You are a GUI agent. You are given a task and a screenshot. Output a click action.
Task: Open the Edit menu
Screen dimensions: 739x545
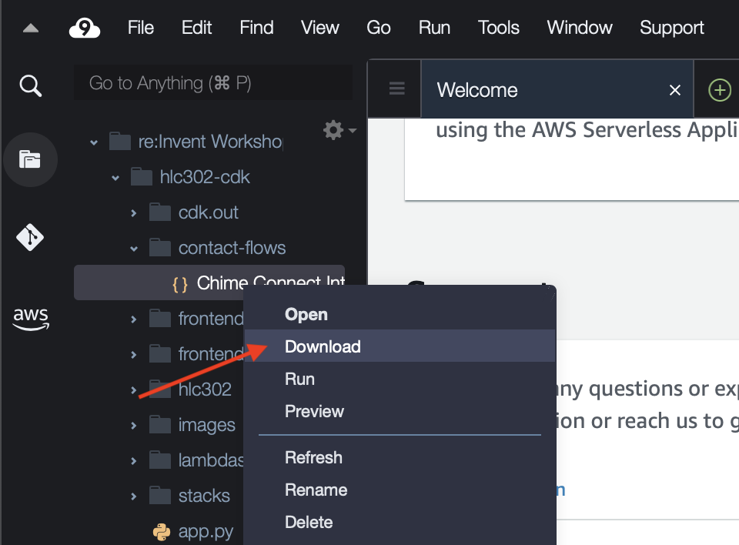[196, 28]
